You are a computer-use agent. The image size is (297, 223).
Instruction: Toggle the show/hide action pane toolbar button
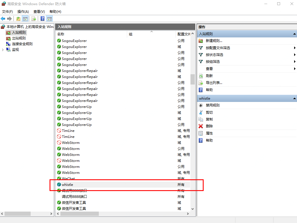point(50,19)
